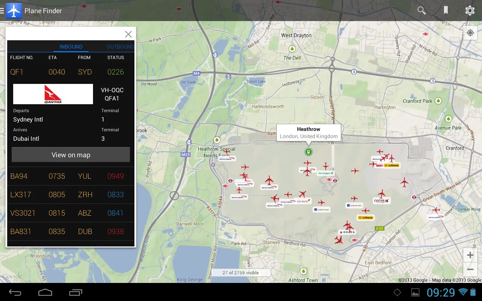Image resolution: width=482 pixels, height=301 pixels.
Task: Open settings gear in top bar
Action: click(470, 11)
